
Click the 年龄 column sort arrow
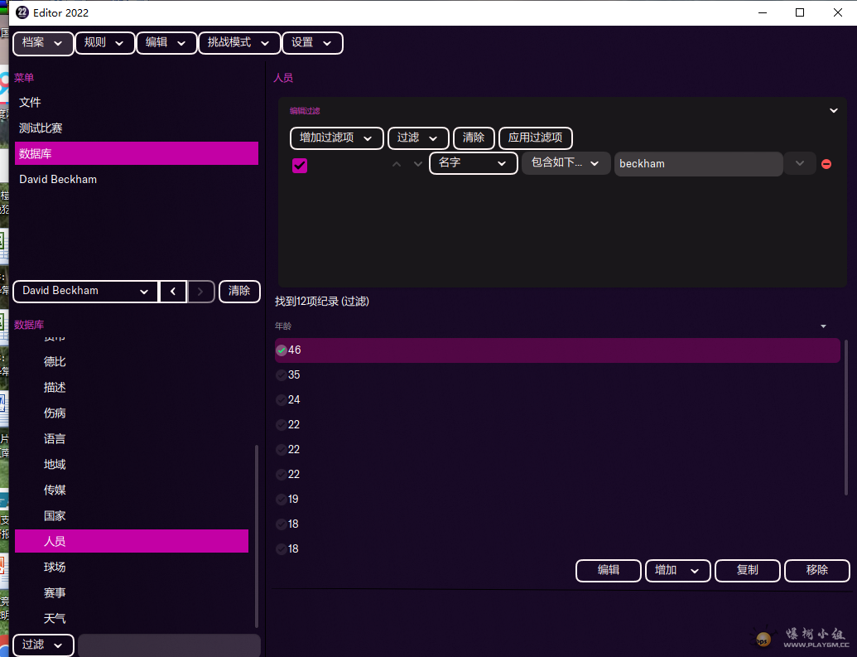click(823, 326)
